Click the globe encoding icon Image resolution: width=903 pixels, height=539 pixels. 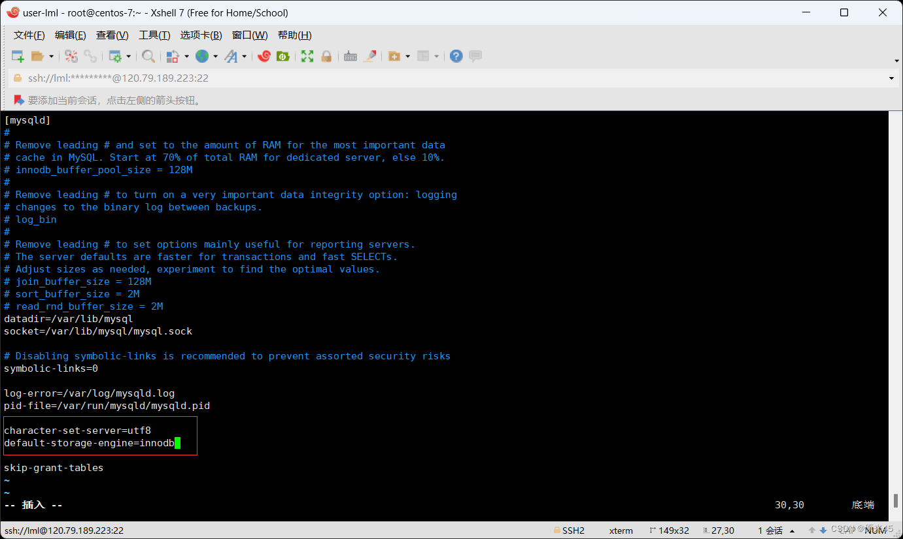202,56
